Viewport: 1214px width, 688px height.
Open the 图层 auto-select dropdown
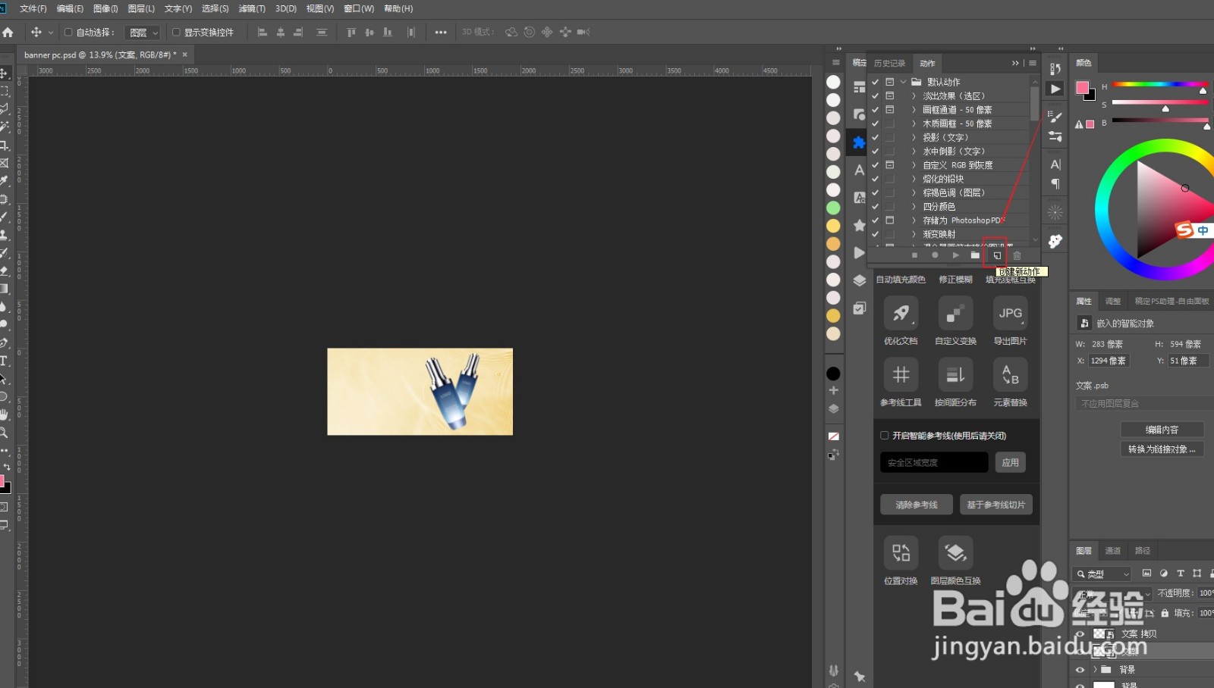click(x=143, y=32)
